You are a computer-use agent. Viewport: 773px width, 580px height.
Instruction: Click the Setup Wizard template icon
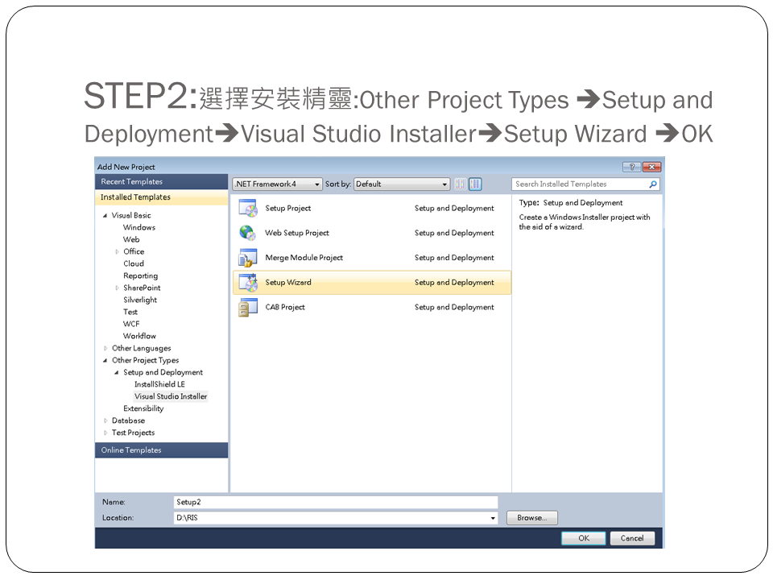pos(248,282)
